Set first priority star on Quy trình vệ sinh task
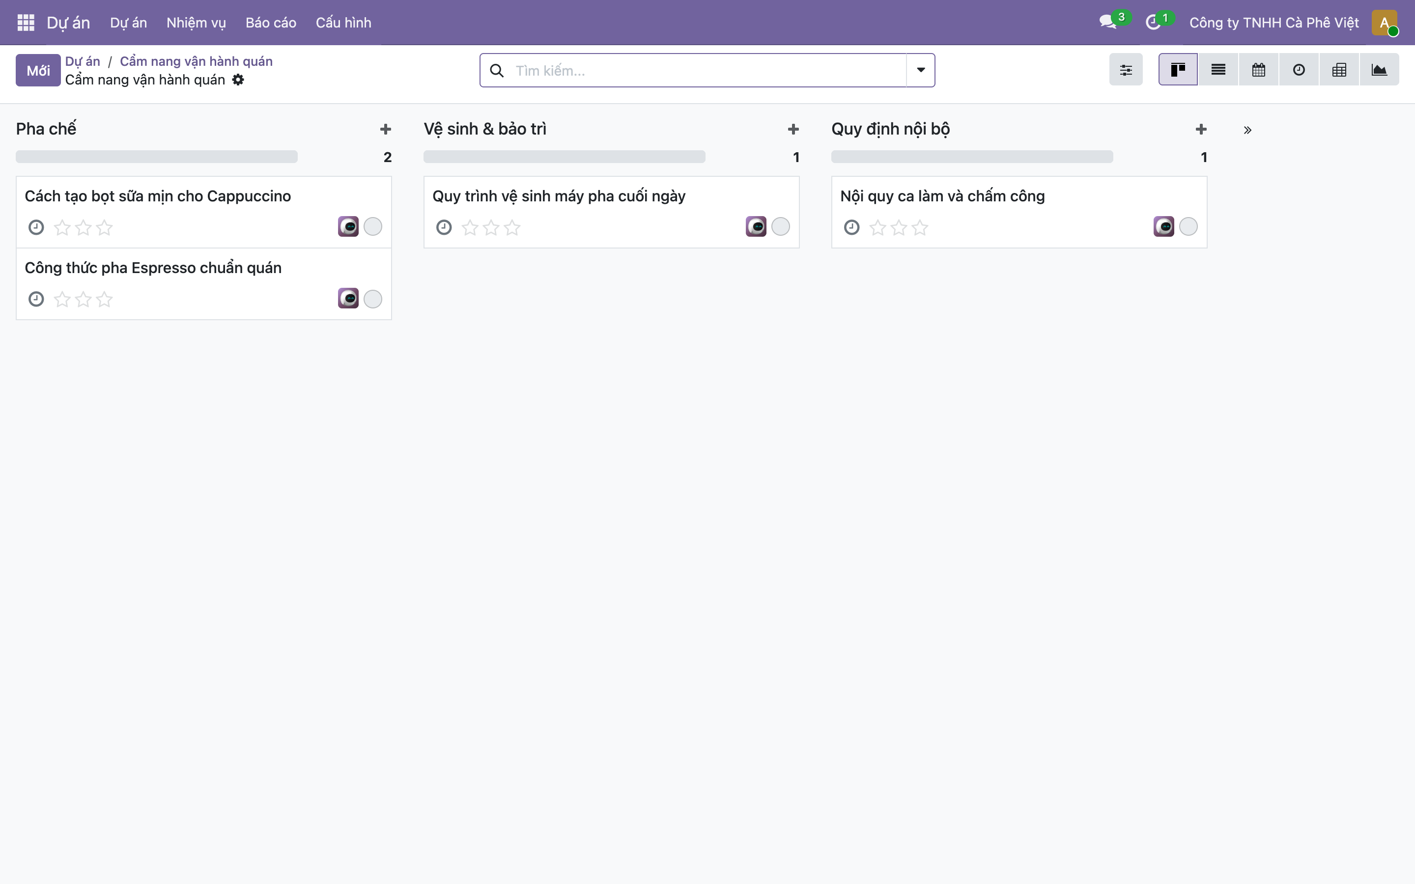Image resolution: width=1415 pixels, height=884 pixels. [470, 227]
